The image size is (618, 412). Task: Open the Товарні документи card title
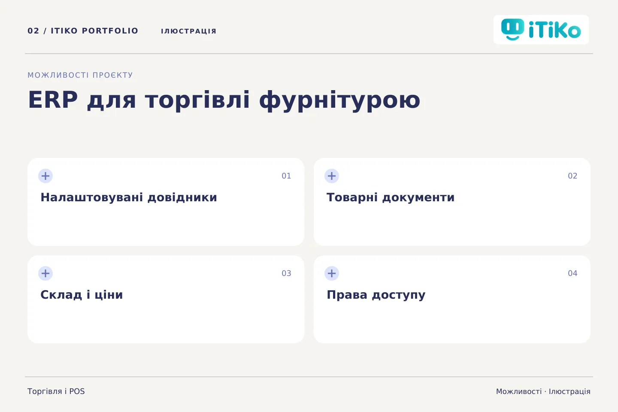coord(391,197)
